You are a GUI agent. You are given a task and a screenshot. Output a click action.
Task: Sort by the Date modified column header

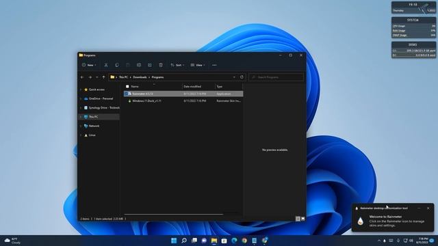coord(192,87)
